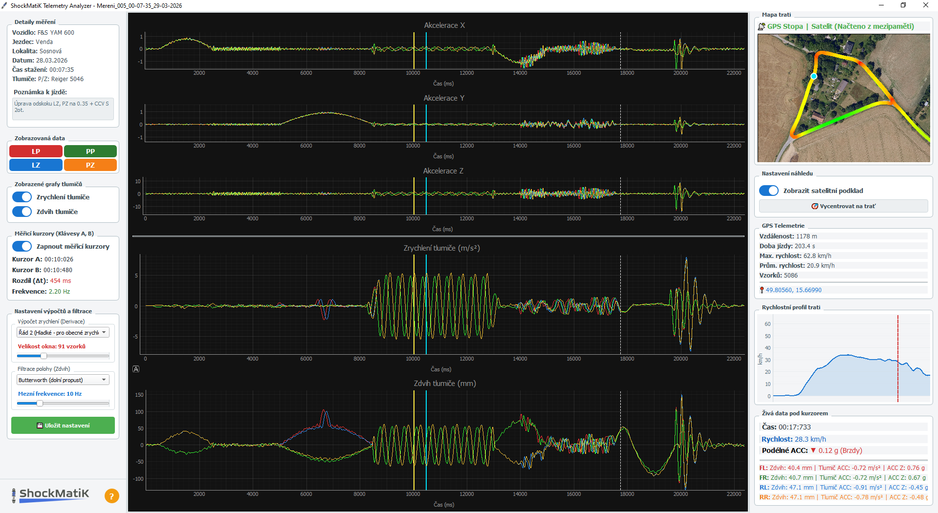
Task: Disable Zdvih tlumiče graph switch
Action: [x=22, y=212]
